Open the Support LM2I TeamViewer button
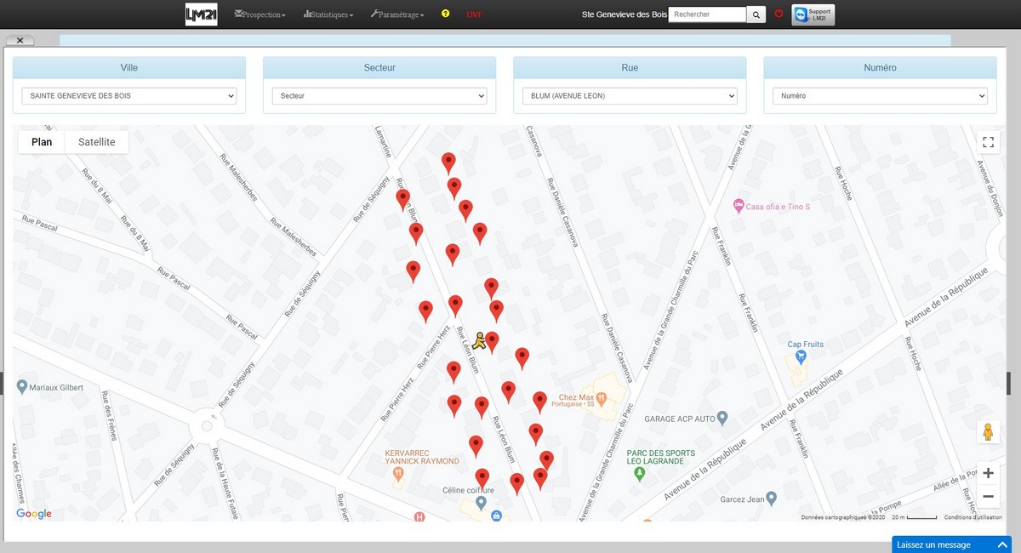This screenshot has height=553, width=1021. (813, 14)
